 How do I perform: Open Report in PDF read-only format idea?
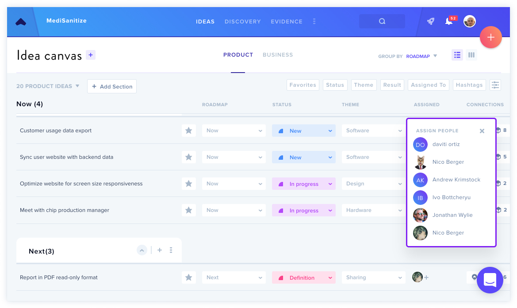[x=58, y=277]
